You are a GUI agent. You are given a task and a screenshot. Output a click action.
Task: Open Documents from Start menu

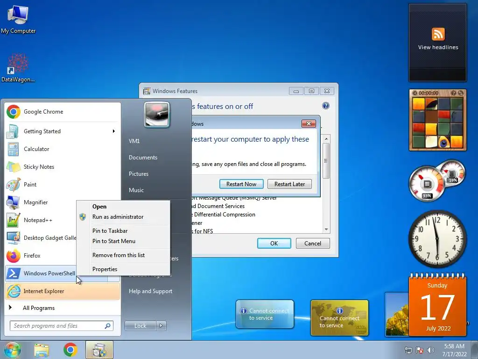tap(143, 158)
